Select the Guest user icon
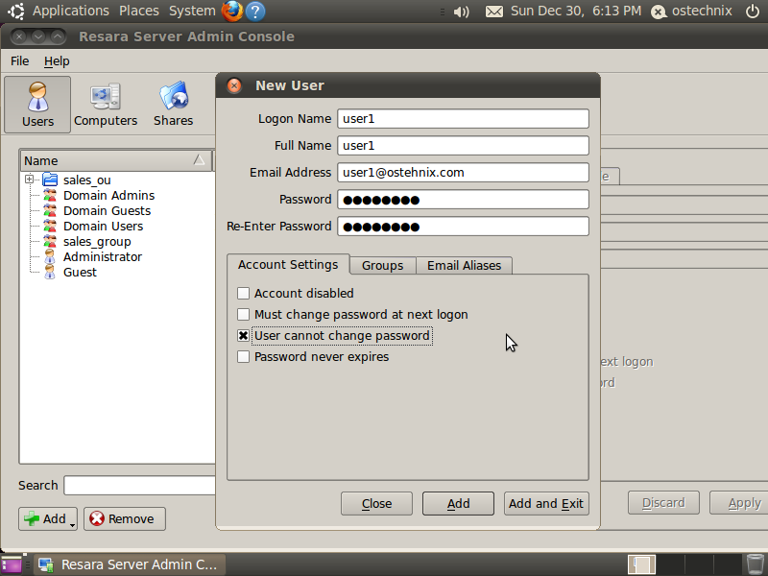Screen dimensions: 768x576 50,273
